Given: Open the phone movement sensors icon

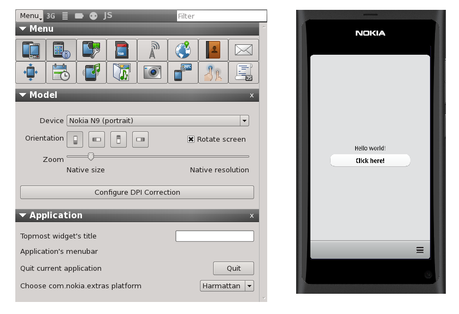Looking at the screenshot, I should (x=31, y=72).
